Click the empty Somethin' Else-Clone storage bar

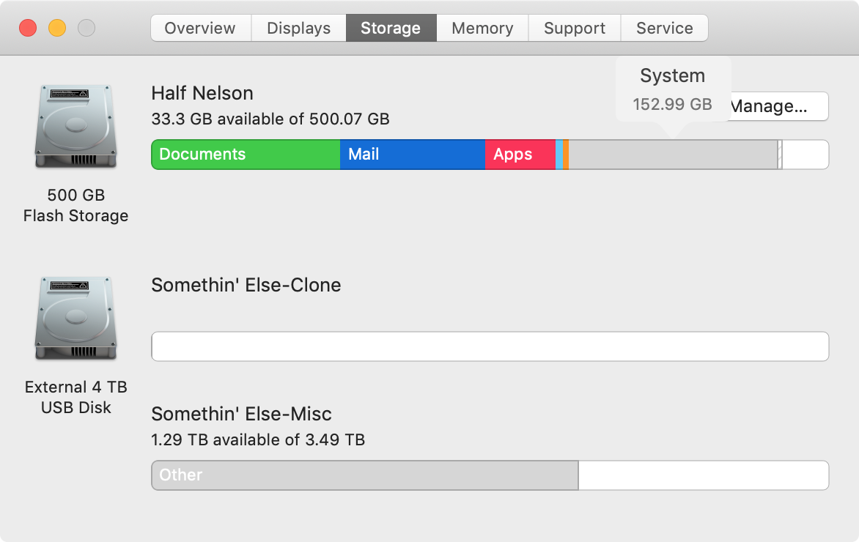[x=490, y=346]
